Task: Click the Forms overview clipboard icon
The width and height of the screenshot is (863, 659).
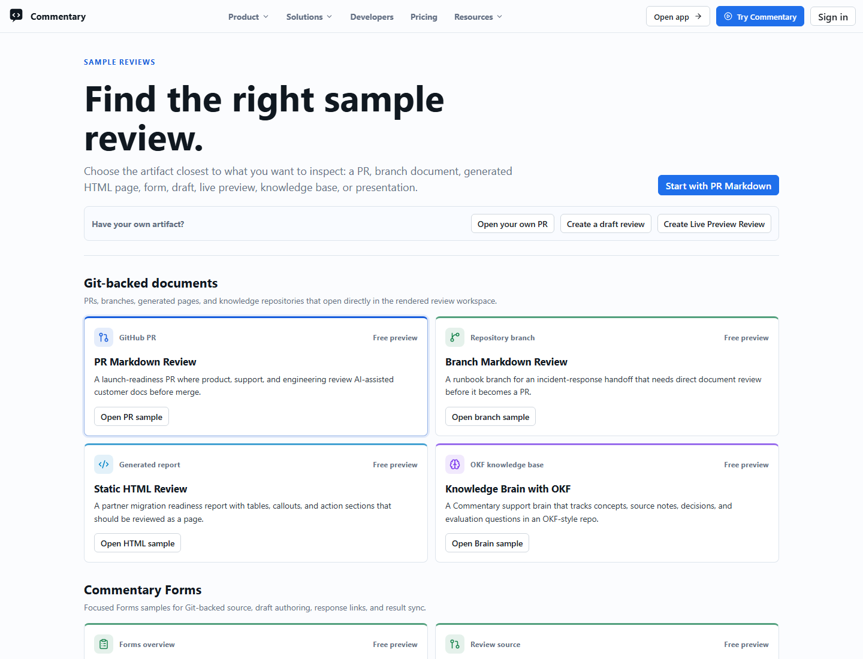Action: pos(104,644)
